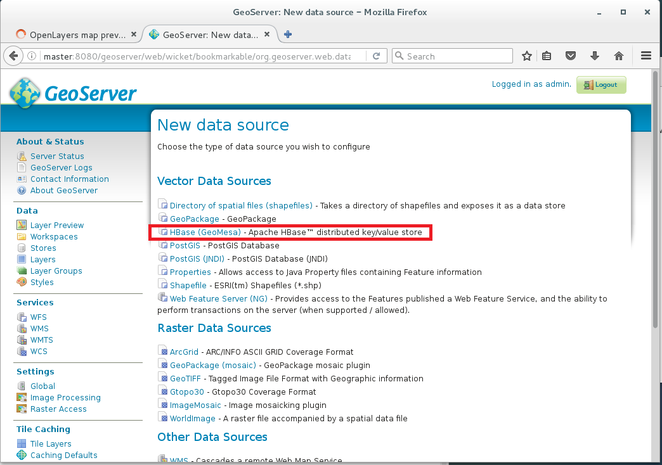This screenshot has width=662, height=465.
Task: Choose the ArcGrid raster source link
Action: 184,352
